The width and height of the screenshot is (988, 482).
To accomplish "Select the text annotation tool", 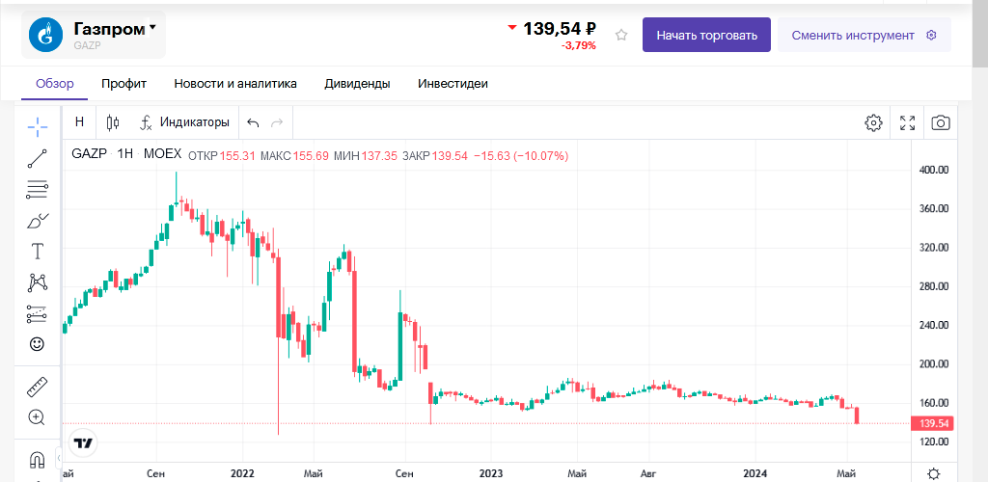I will tap(38, 252).
